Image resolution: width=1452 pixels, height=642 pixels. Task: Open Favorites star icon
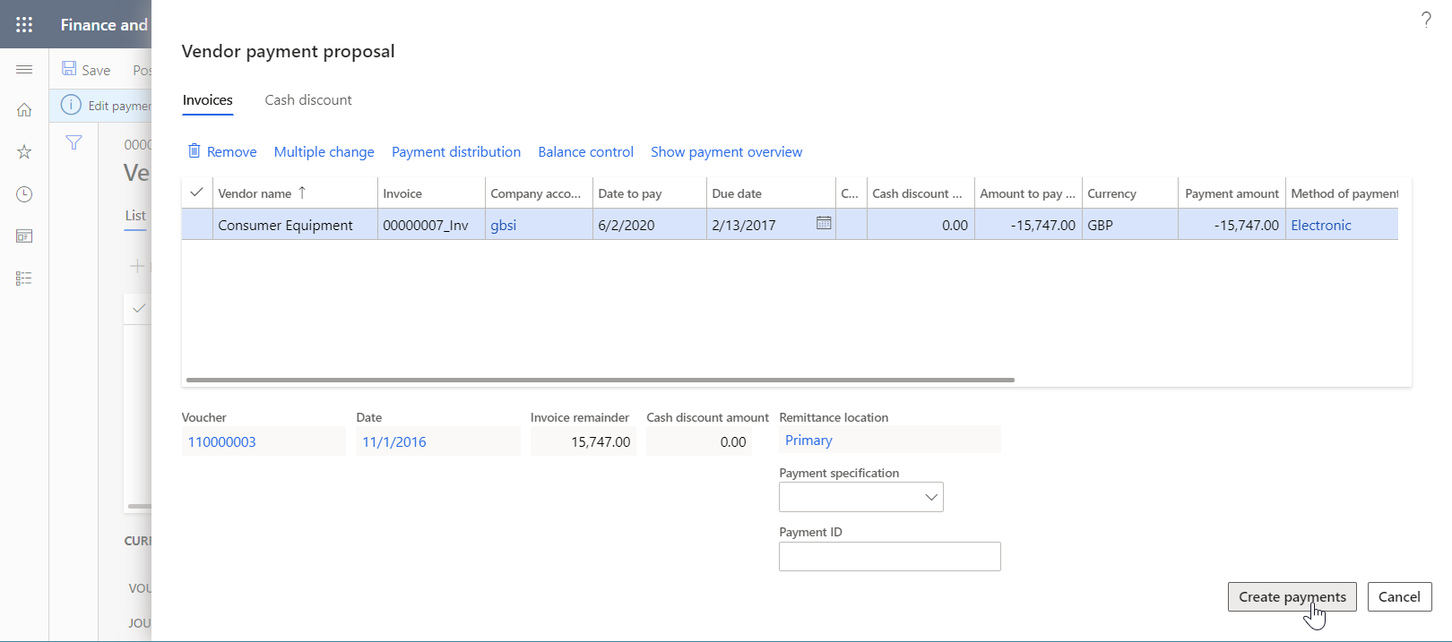[24, 152]
